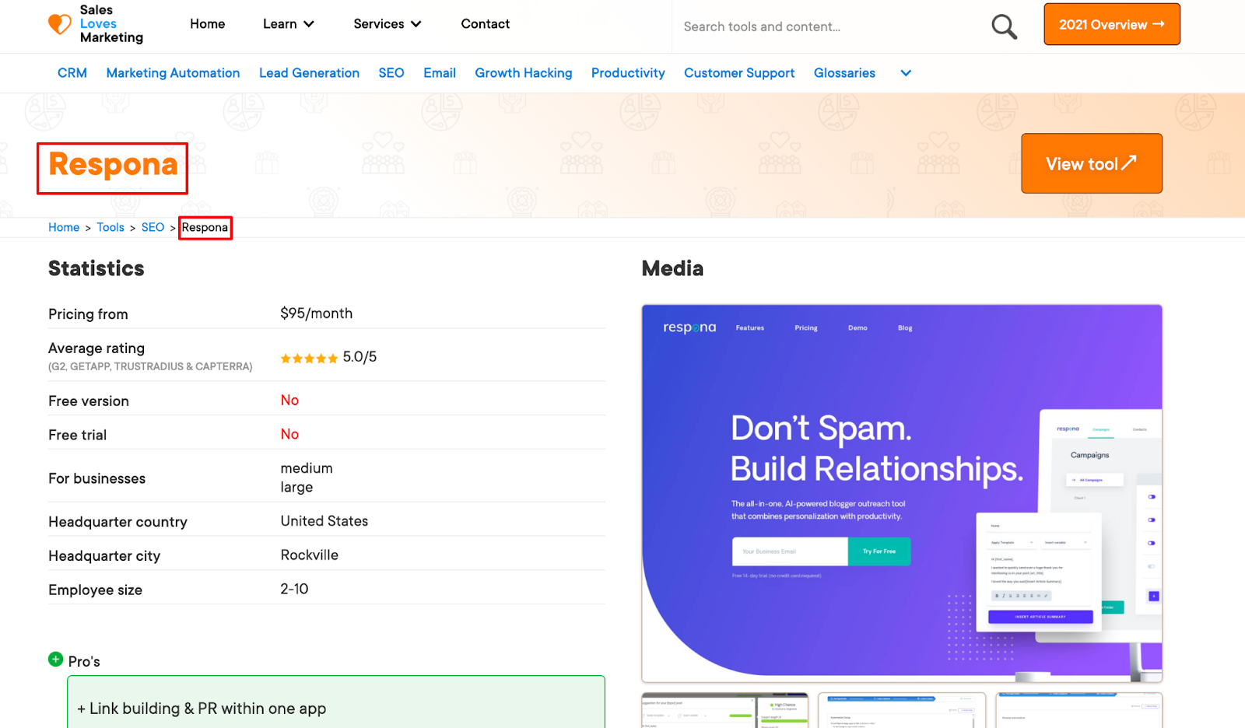Image resolution: width=1245 pixels, height=728 pixels.
Task: Select the CRM category
Action: [x=72, y=73]
